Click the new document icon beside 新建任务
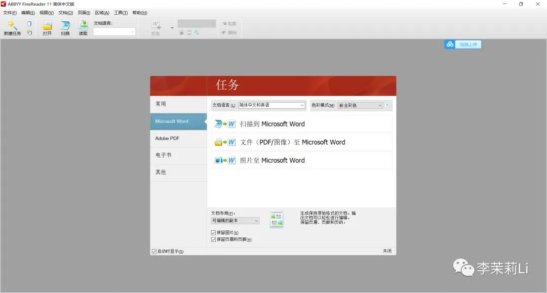 point(29,24)
